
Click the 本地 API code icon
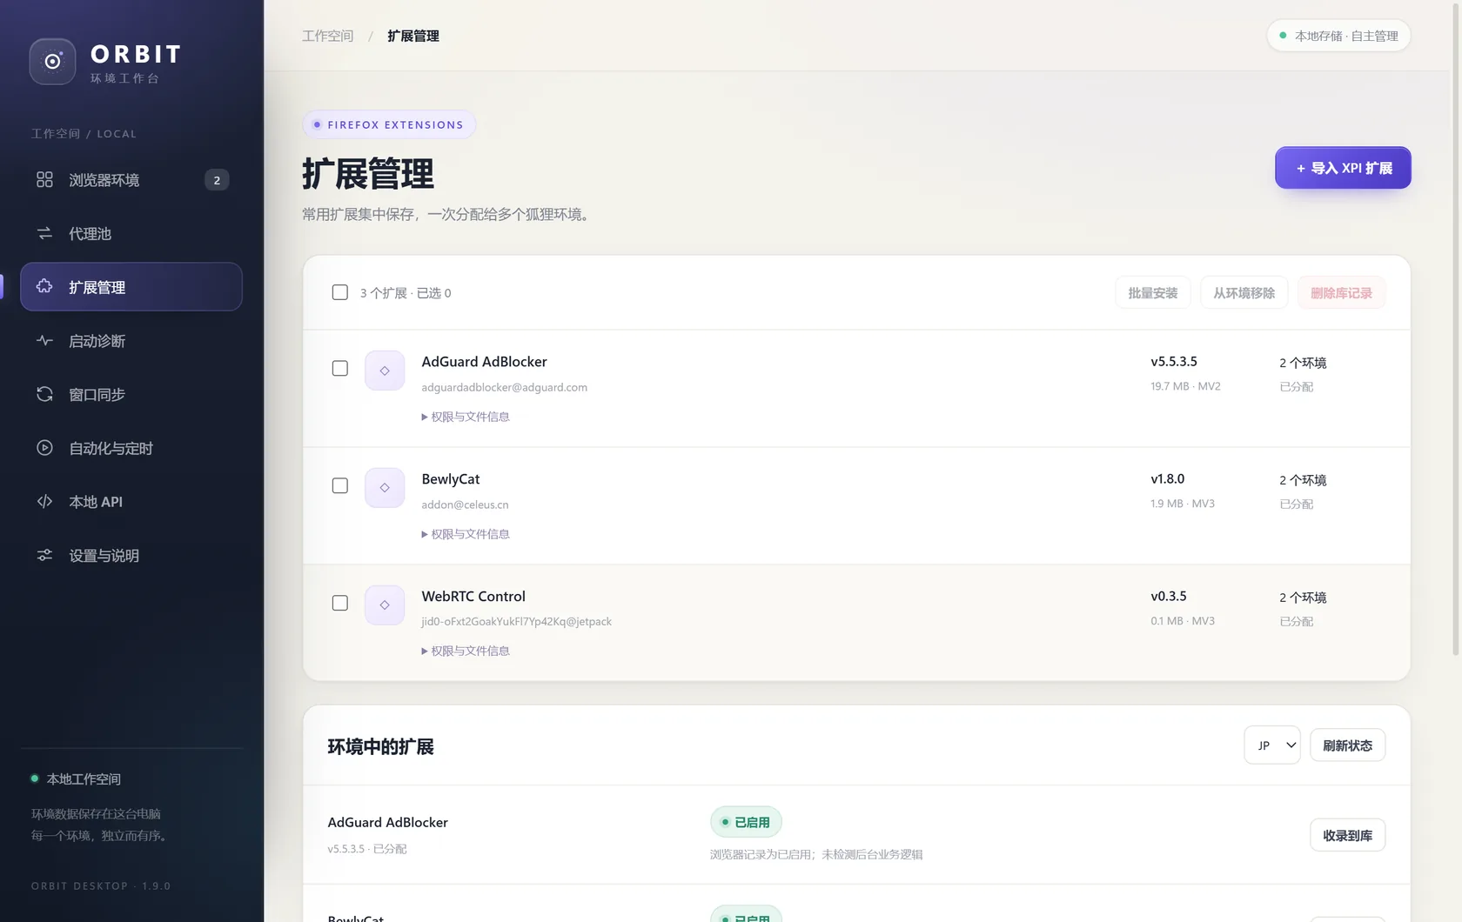click(44, 501)
